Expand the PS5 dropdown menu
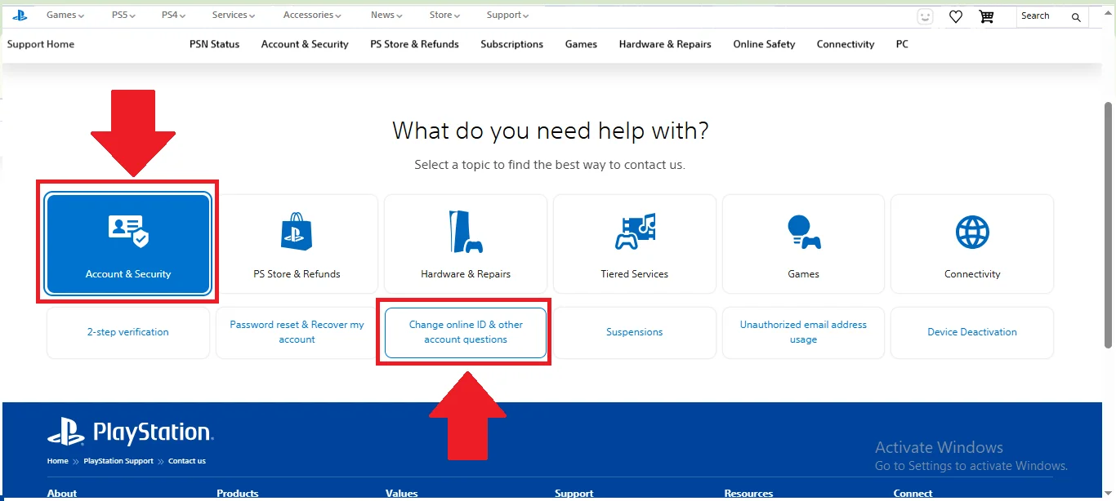1116x501 pixels. (123, 16)
